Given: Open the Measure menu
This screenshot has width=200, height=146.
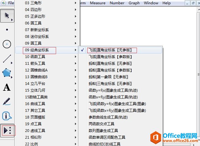Looking at the screenshot, I should coord(98,3).
